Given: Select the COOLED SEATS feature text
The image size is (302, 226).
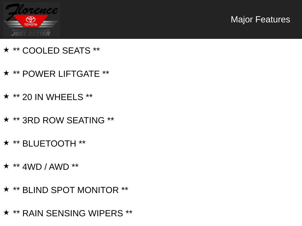Looking at the screenshot, I should tap(56, 51).
